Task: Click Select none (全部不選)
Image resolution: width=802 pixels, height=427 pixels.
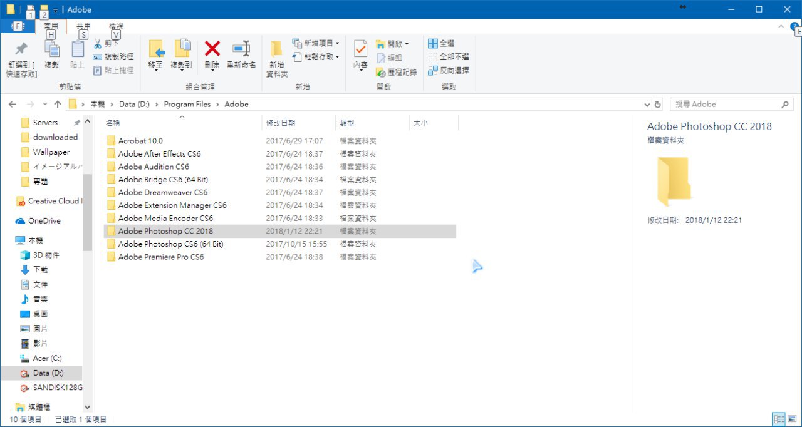Action: [x=448, y=57]
